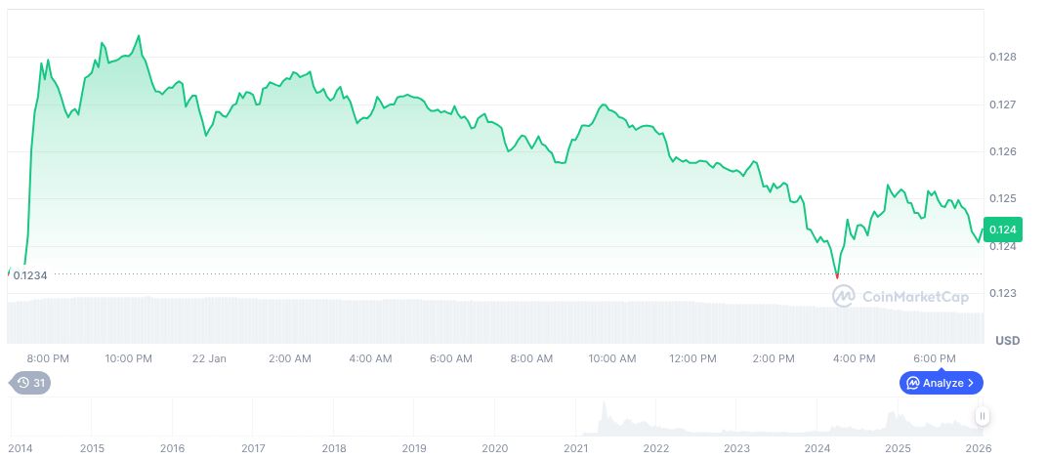
Task: Open the 31 history events badge
Action: 30,383
